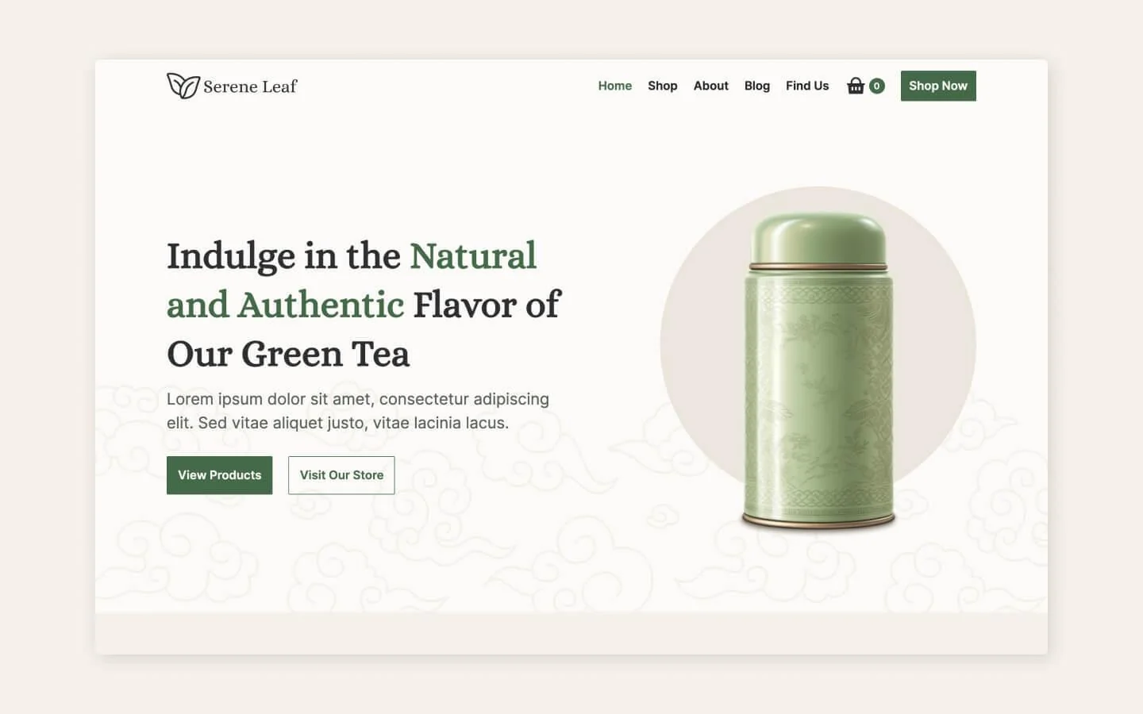The width and height of the screenshot is (1143, 714).
Task: Click the domed lid of the canister
Action: point(818,238)
